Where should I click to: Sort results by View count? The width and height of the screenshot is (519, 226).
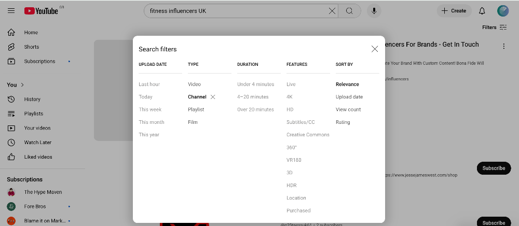[x=348, y=109]
